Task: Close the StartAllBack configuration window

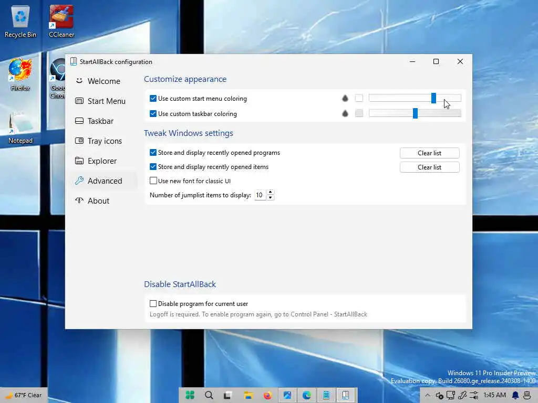Action: [x=460, y=62]
